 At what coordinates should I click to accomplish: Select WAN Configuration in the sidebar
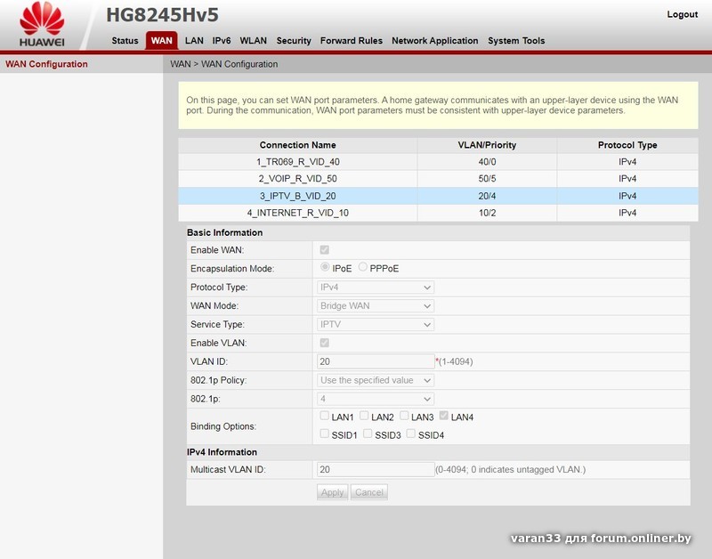[46, 64]
